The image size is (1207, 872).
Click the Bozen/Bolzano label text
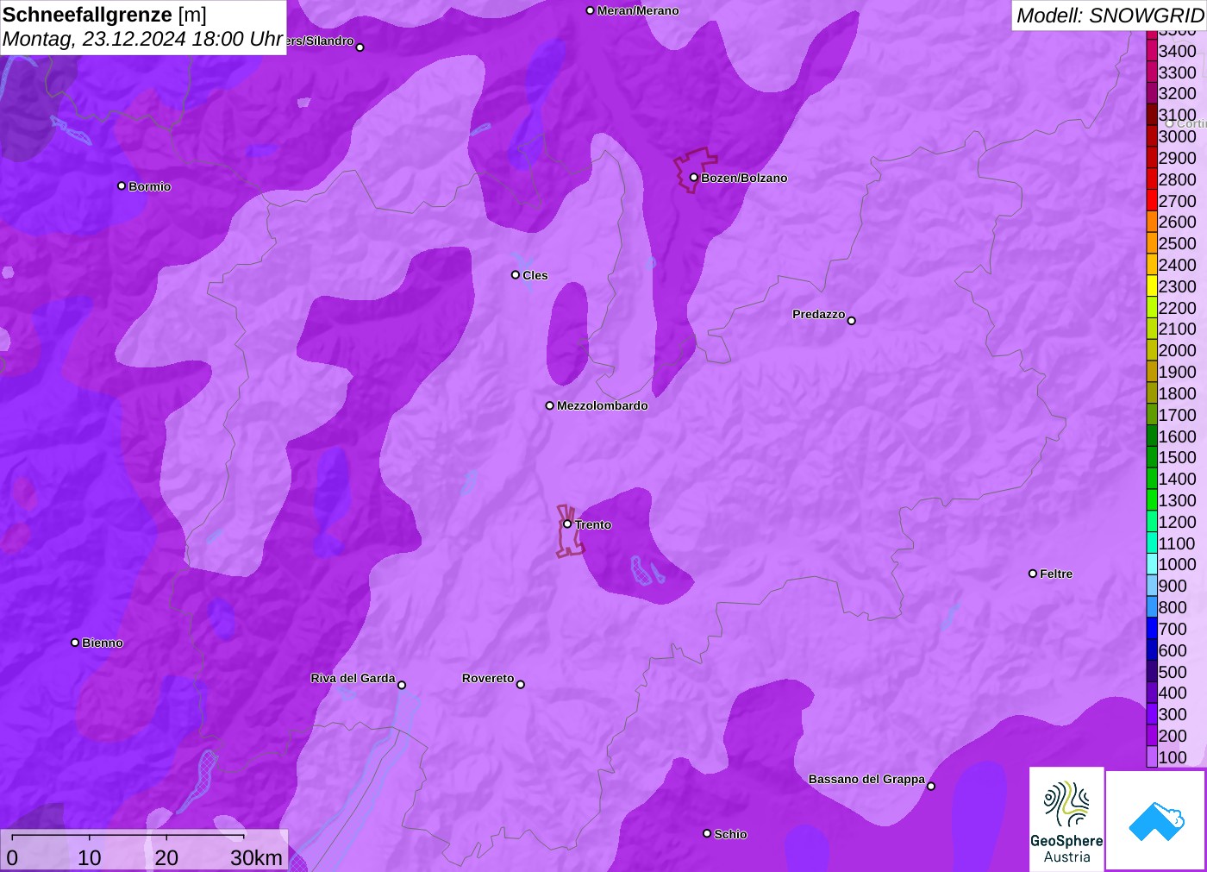tap(744, 178)
